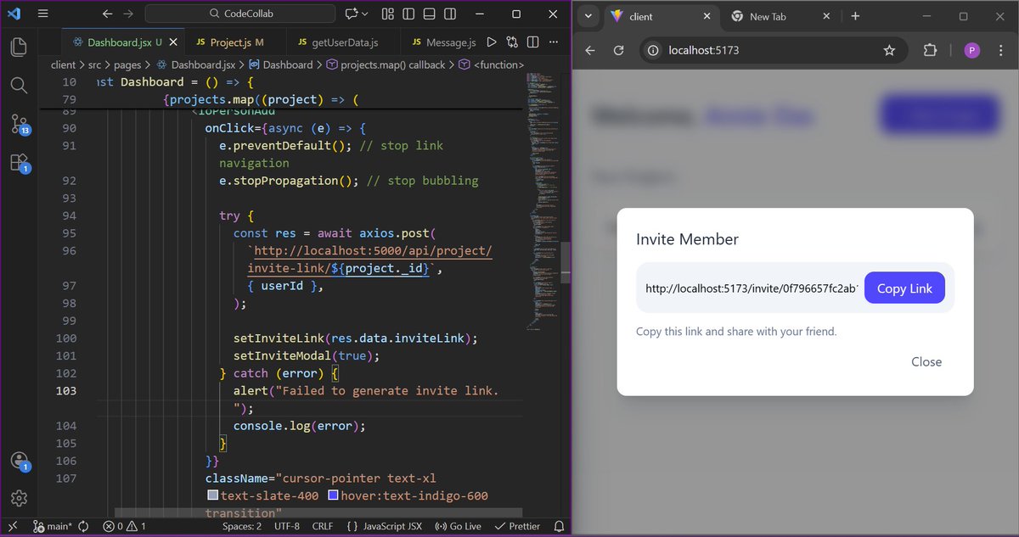Change file encoding via 'UTF-8'
This screenshot has height=537, width=1019.
[286, 526]
